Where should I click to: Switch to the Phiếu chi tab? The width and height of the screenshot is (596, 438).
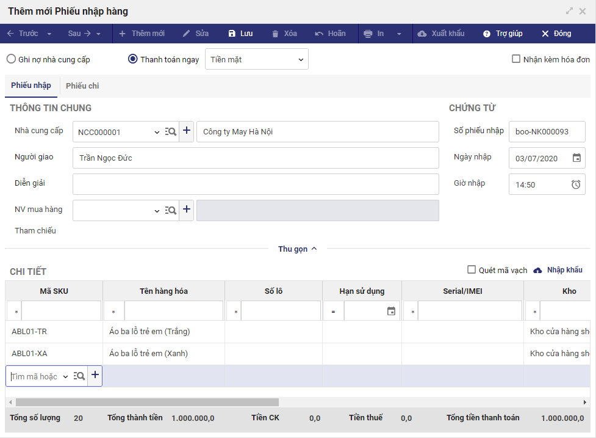[x=82, y=86]
